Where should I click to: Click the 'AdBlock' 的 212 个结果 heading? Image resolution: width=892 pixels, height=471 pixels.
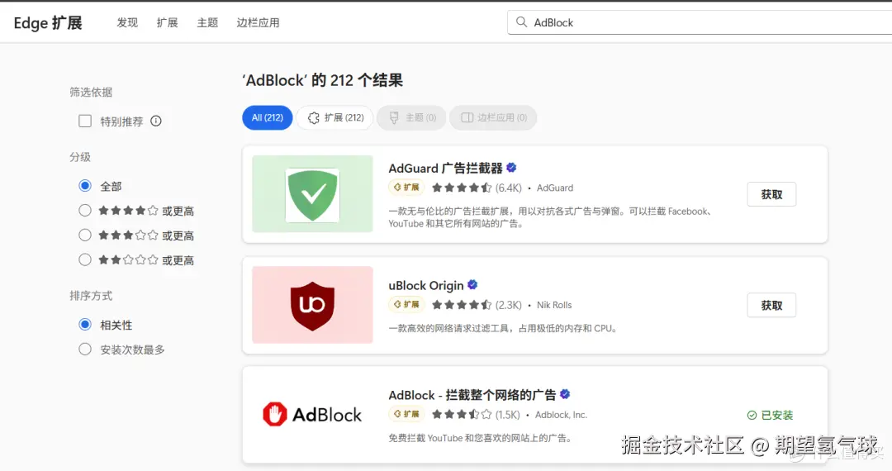pyautogui.click(x=323, y=80)
